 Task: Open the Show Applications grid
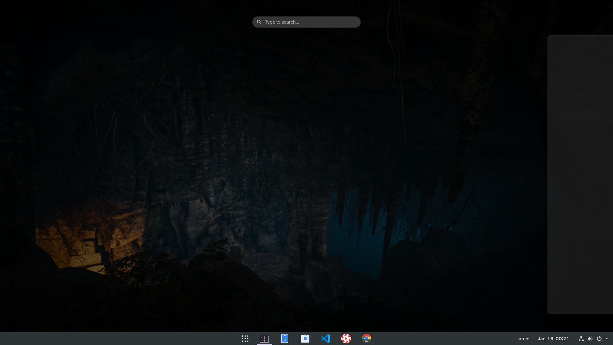[245, 339]
